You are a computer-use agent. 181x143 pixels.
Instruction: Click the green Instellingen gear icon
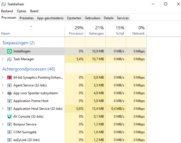(x=10, y=51)
